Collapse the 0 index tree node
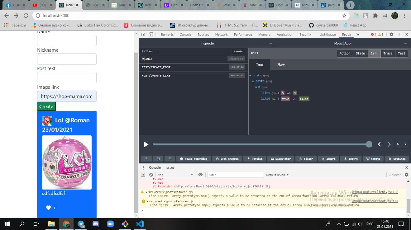Viewport: 411px width, 230px height. [x=256, y=87]
